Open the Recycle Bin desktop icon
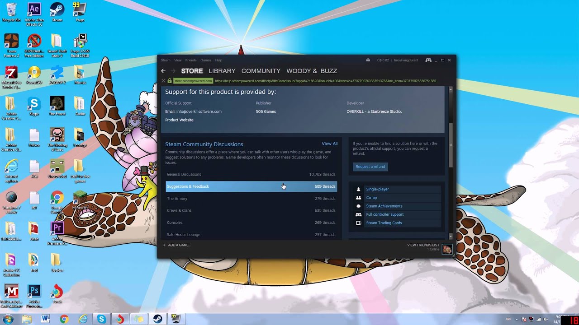The width and height of the screenshot is (579, 325). click(x=11, y=12)
